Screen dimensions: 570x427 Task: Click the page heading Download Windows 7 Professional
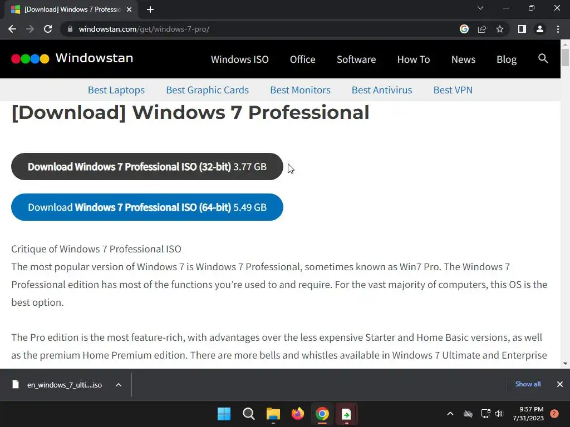190,112
